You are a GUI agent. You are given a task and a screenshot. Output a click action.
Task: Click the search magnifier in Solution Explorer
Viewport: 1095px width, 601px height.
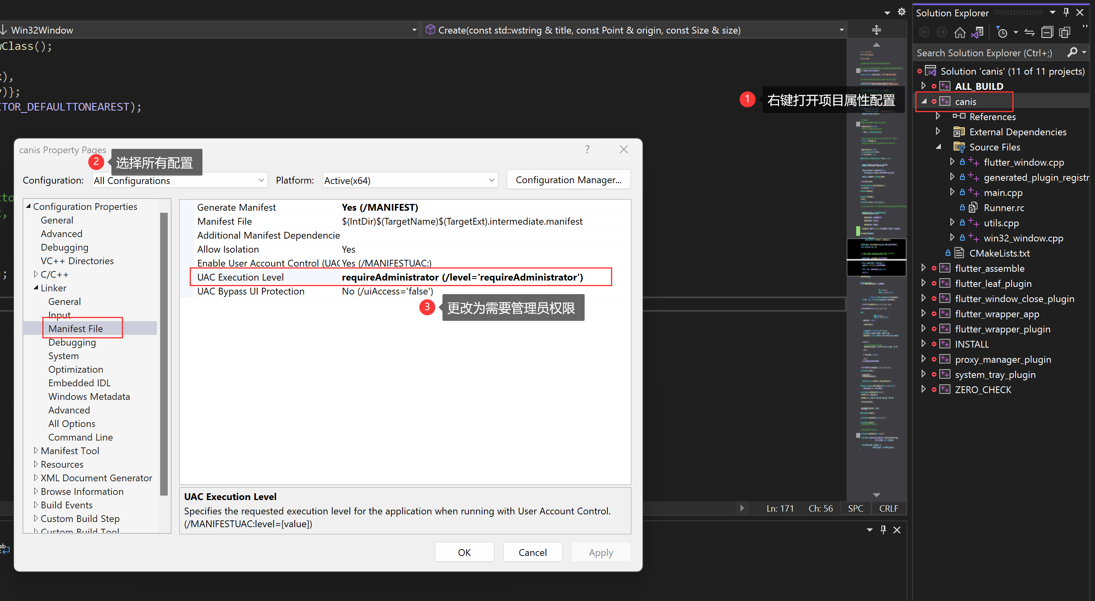(x=1073, y=52)
